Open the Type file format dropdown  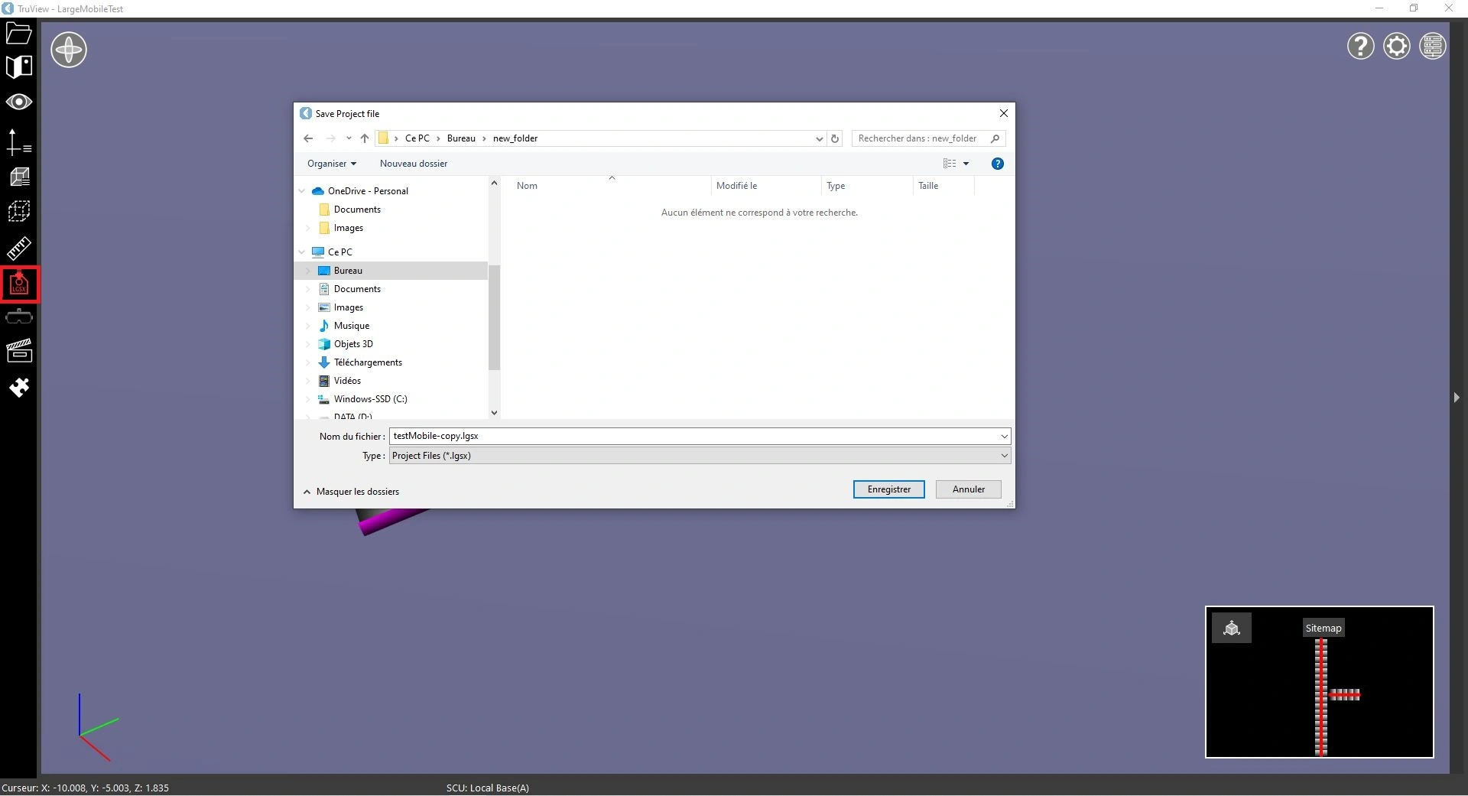(699, 456)
